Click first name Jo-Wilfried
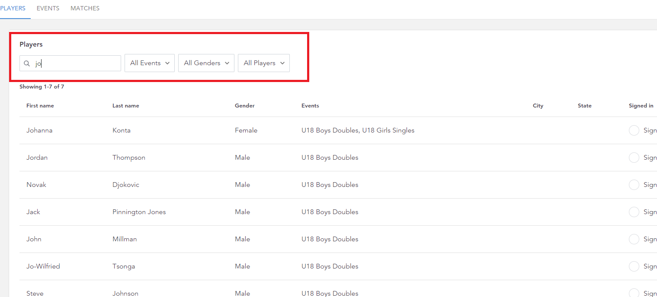The height and width of the screenshot is (297, 657). [x=43, y=266]
